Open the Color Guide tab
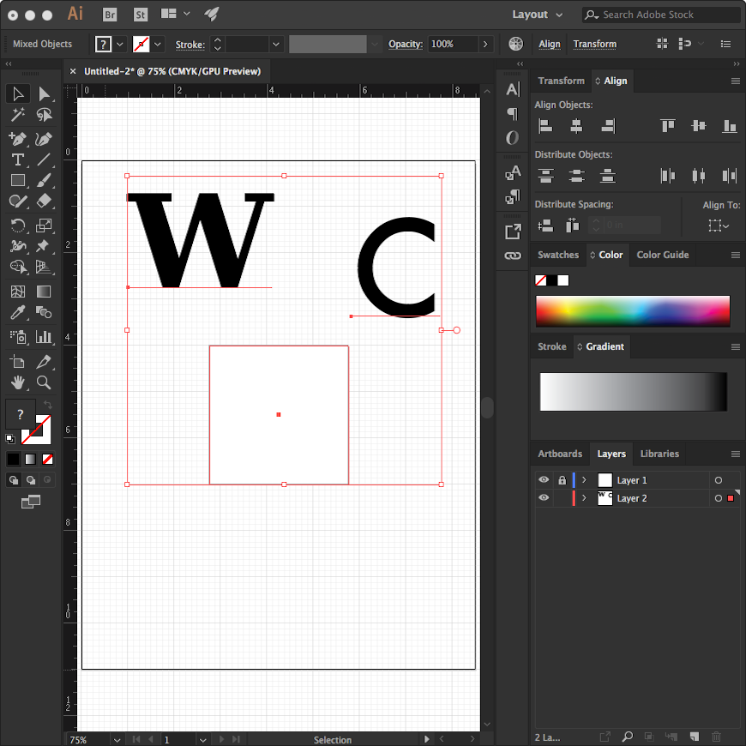This screenshot has width=746, height=746. (x=663, y=255)
